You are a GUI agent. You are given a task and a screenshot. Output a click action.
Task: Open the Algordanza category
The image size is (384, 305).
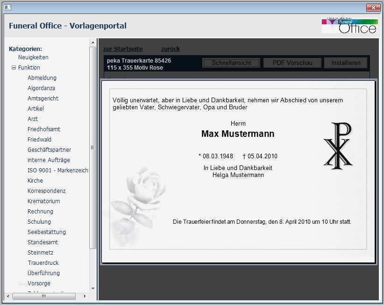click(42, 88)
